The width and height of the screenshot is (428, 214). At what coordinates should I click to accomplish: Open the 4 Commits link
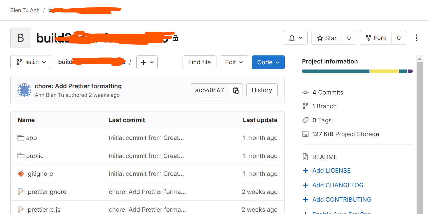point(327,92)
